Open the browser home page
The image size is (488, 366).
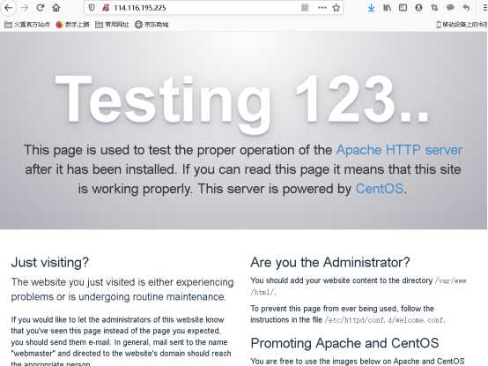coord(56,7)
